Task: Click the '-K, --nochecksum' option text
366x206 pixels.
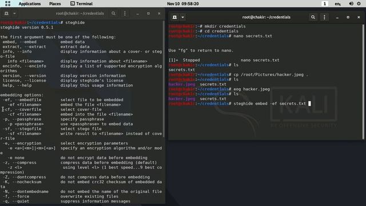Action: (22, 182)
